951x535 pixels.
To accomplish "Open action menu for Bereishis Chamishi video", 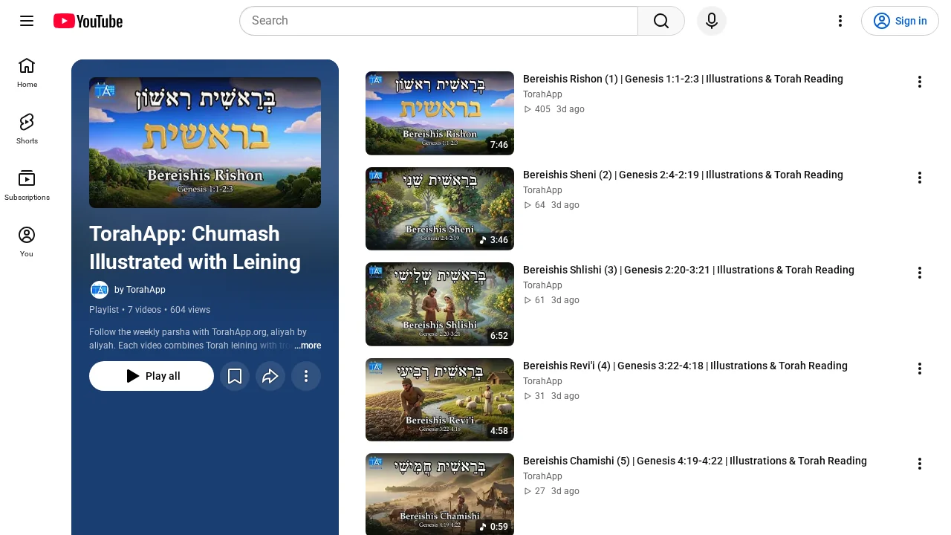I will tap(919, 464).
